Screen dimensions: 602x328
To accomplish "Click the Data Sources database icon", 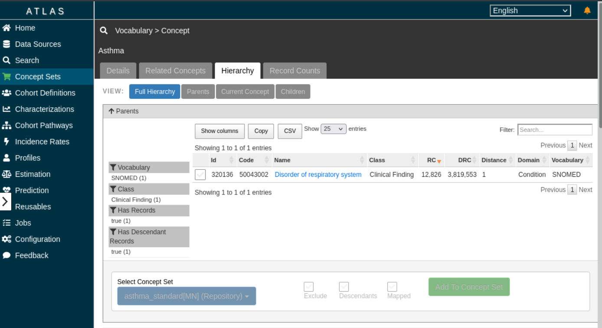I will pyautogui.click(x=7, y=44).
